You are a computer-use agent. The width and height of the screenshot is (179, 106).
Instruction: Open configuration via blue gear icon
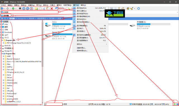tap(138, 8)
